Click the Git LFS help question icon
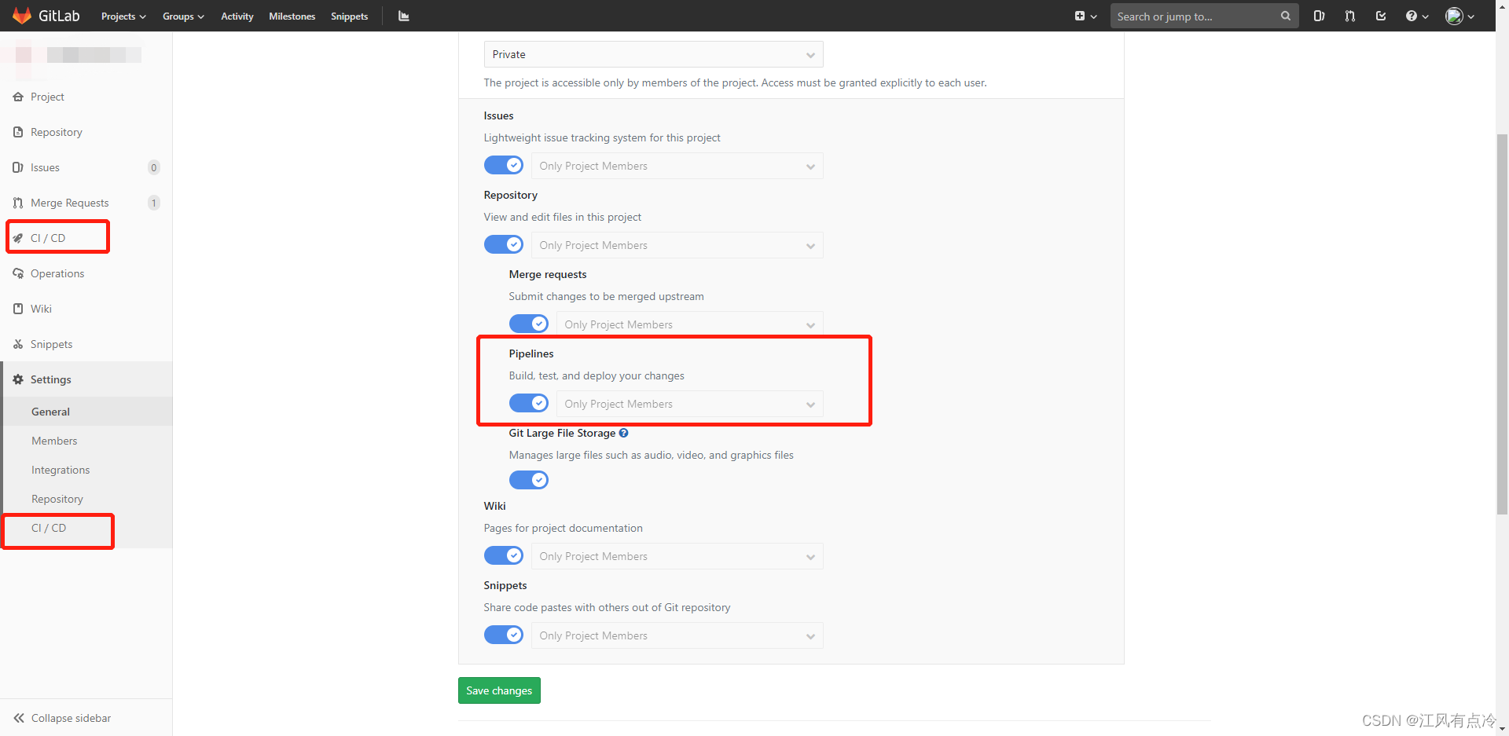The width and height of the screenshot is (1509, 736). [x=623, y=433]
